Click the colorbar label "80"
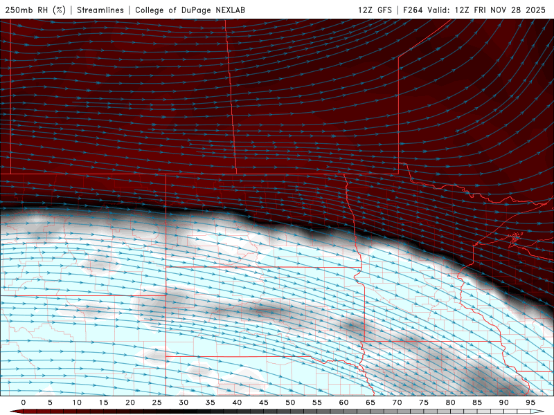554x415 pixels. (x=450, y=403)
